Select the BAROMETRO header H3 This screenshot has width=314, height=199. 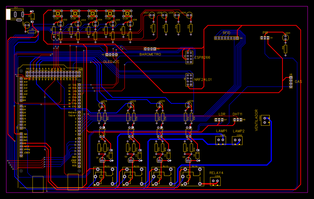pyautogui.click(x=150, y=48)
